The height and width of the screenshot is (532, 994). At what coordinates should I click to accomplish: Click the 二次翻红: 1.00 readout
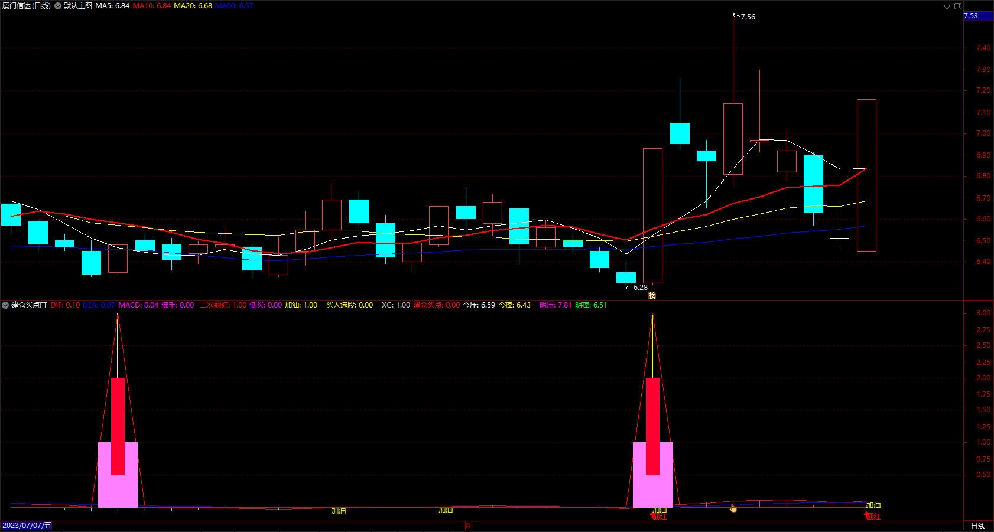(x=223, y=305)
